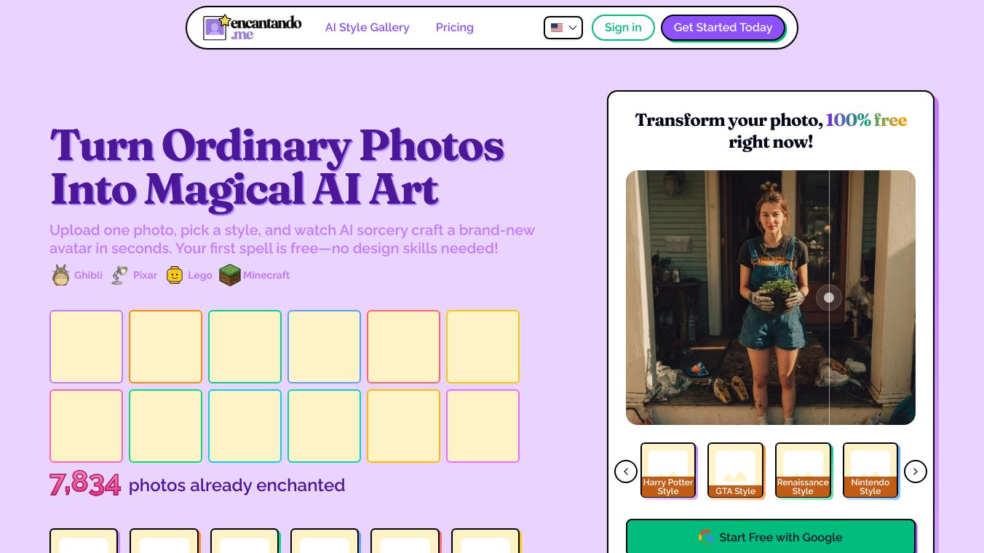Open the language flag dropdown

[x=563, y=28]
